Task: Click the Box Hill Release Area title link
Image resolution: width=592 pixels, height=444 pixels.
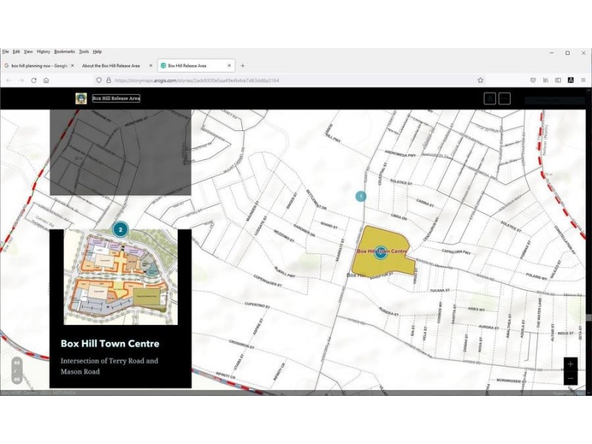Action: 115,98
